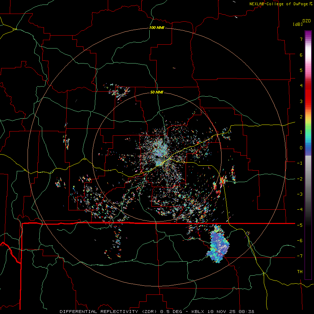Click the TH label on the color scale
Viewport: 314px width, 314px height.
tap(300, 272)
